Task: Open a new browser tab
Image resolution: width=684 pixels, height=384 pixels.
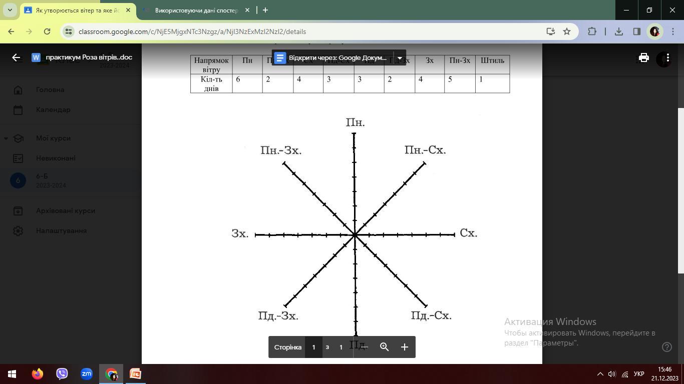Action: click(x=265, y=10)
